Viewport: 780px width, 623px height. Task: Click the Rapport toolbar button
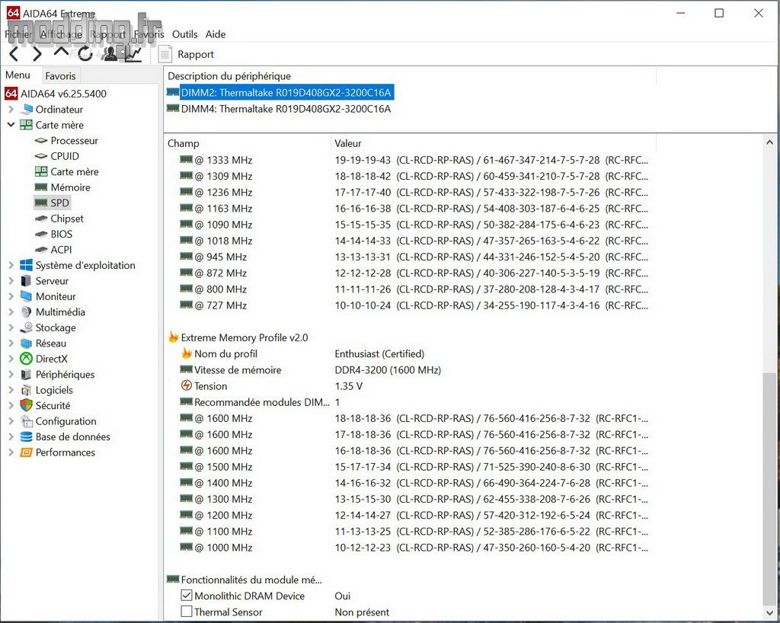(187, 54)
